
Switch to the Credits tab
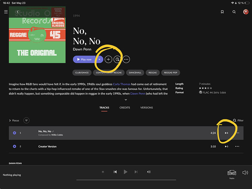click(125, 108)
